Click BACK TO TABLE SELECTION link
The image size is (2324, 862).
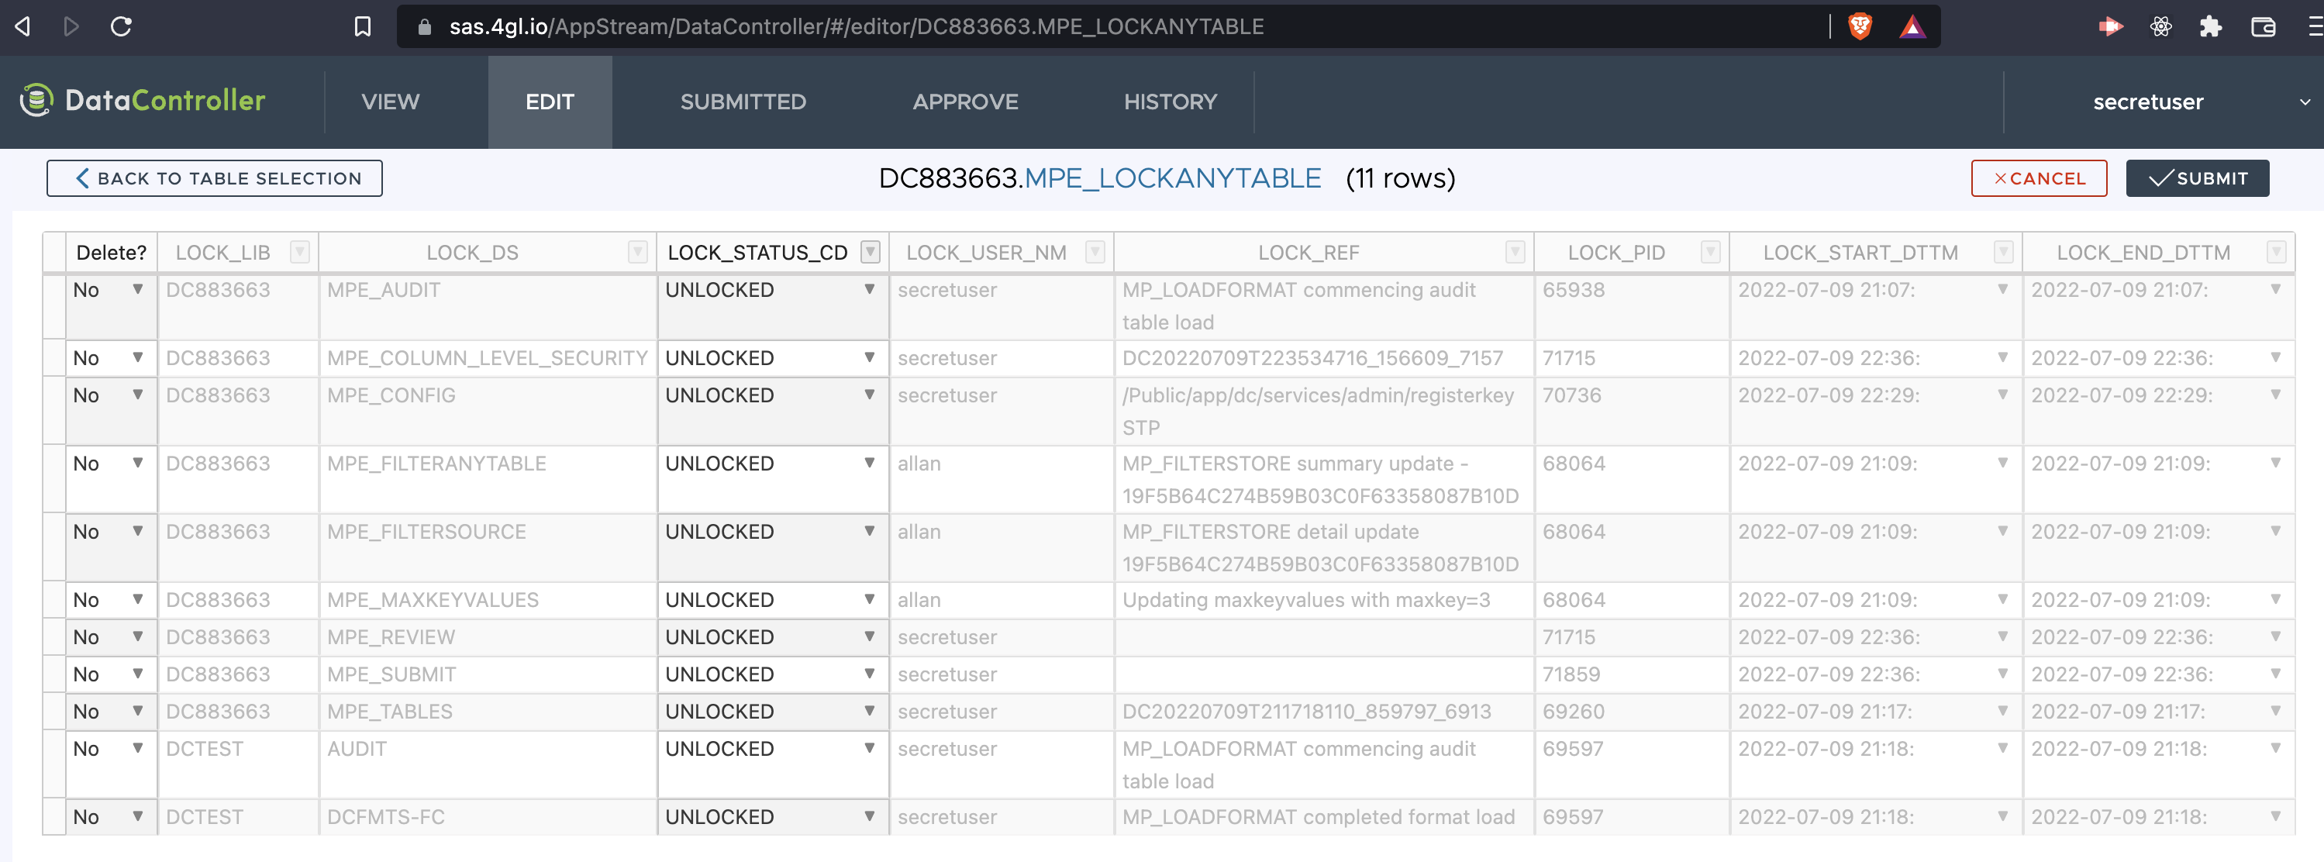[213, 178]
